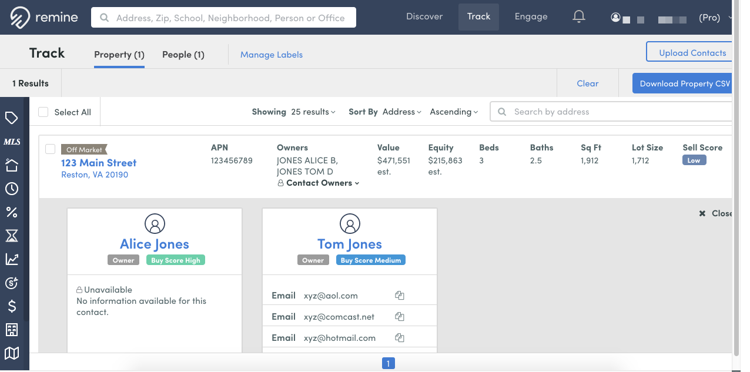
Task: Click the Search by address field
Action: click(x=611, y=112)
